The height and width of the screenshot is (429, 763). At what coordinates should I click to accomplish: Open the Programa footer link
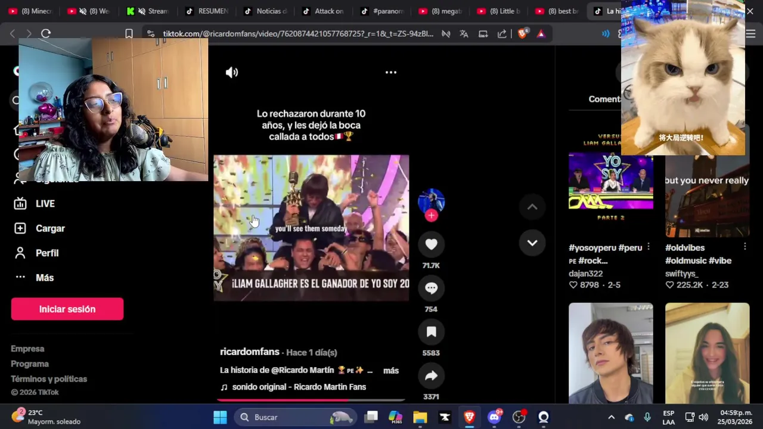point(30,363)
